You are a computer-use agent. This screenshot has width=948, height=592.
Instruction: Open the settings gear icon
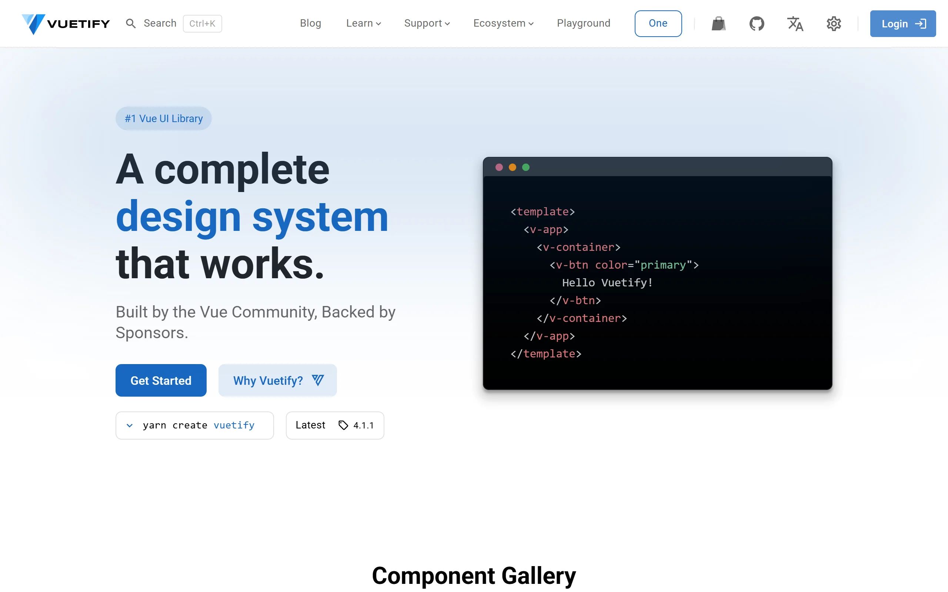point(834,23)
